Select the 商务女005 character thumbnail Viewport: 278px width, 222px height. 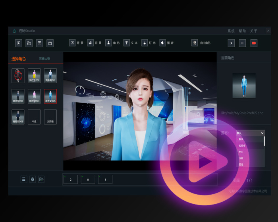point(50,96)
